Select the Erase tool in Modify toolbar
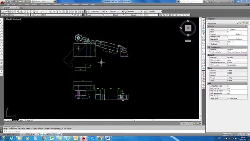250x141 pixels. (x=204, y=20)
